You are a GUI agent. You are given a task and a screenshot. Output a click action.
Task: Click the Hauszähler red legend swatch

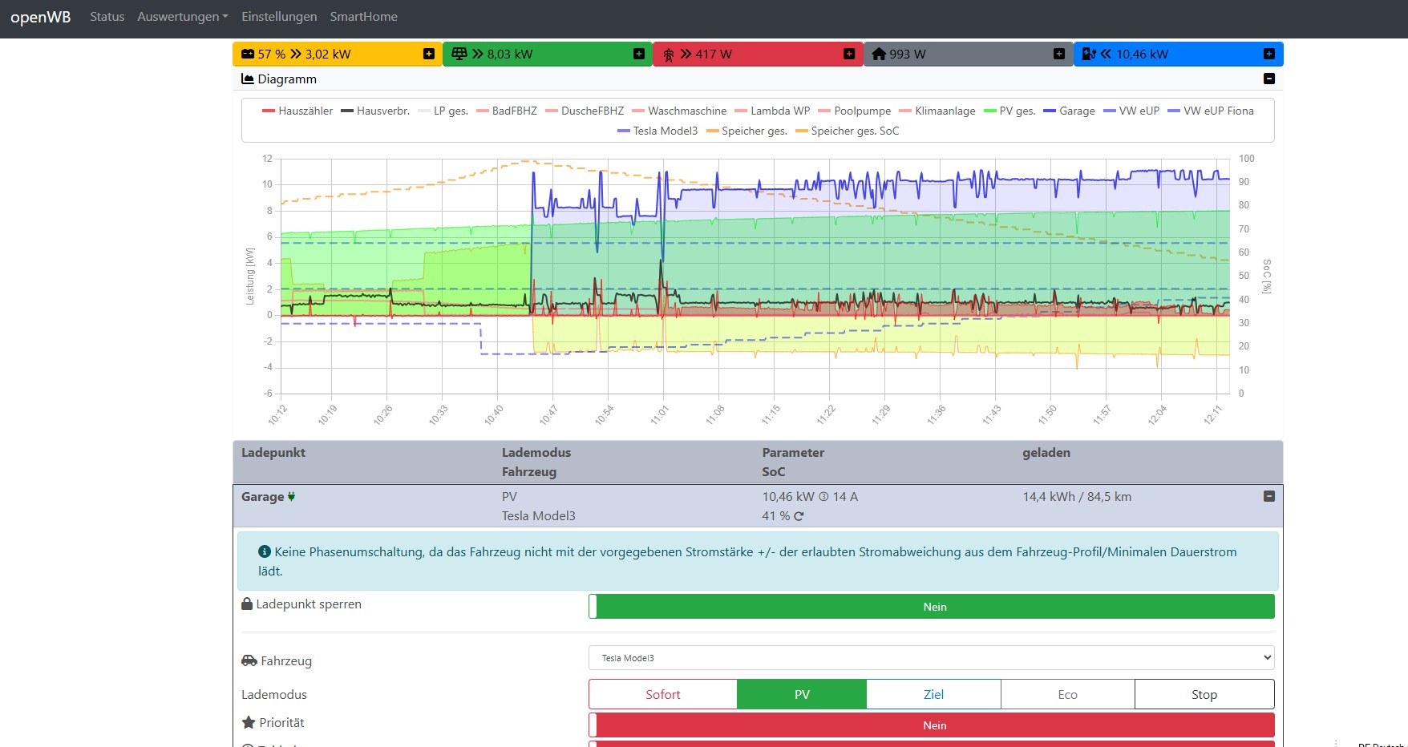[x=269, y=111]
